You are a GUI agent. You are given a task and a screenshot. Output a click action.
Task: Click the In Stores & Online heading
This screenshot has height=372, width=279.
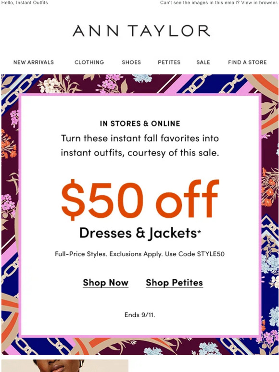point(140,124)
